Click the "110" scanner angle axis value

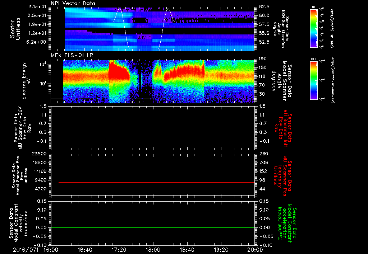click(x=263, y=76)
